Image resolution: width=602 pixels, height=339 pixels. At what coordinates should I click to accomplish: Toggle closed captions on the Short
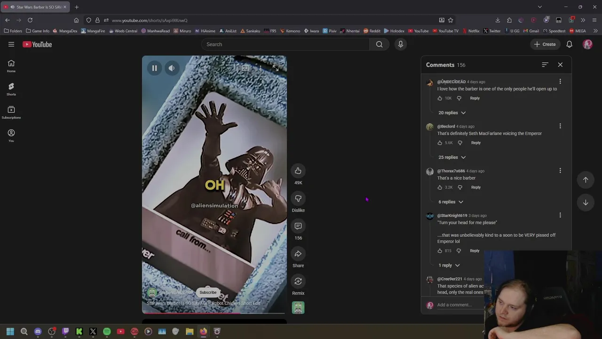[x=246, y=68]
